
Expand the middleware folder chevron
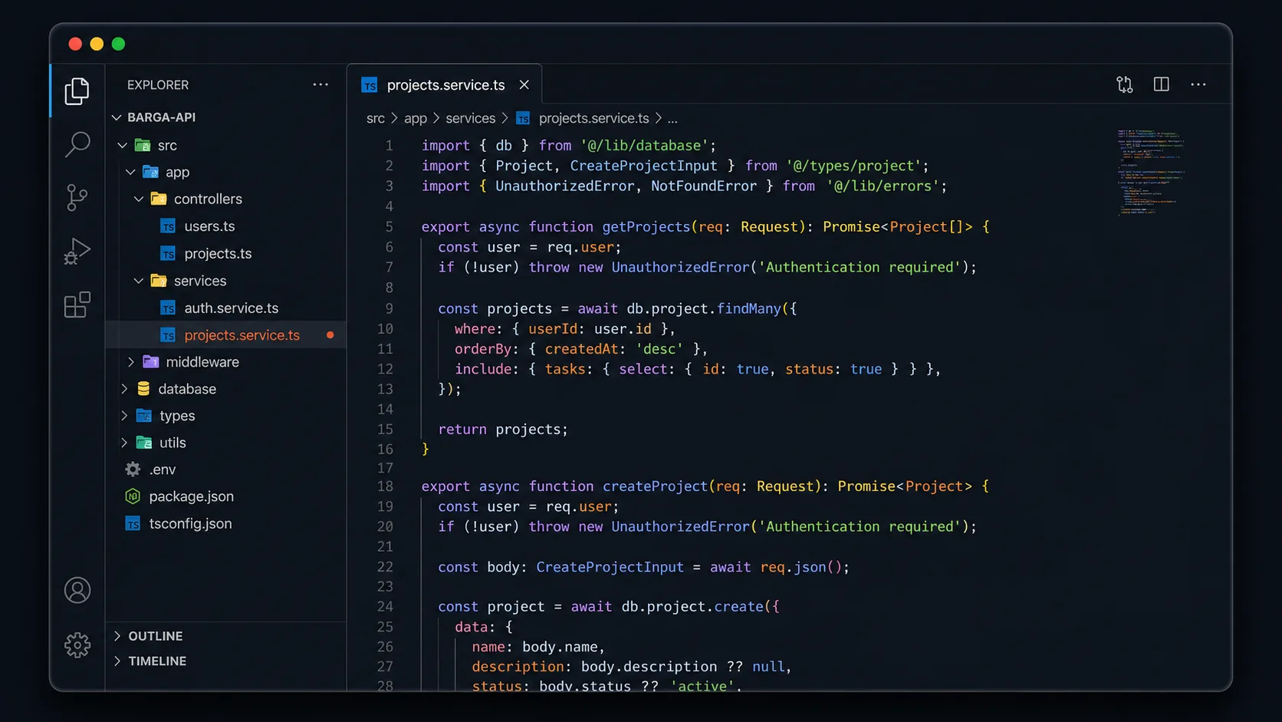coord(131,361)
